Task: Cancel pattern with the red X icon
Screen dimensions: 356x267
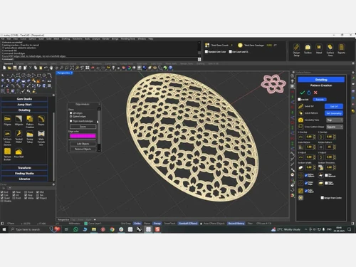Action: (315, 93)
